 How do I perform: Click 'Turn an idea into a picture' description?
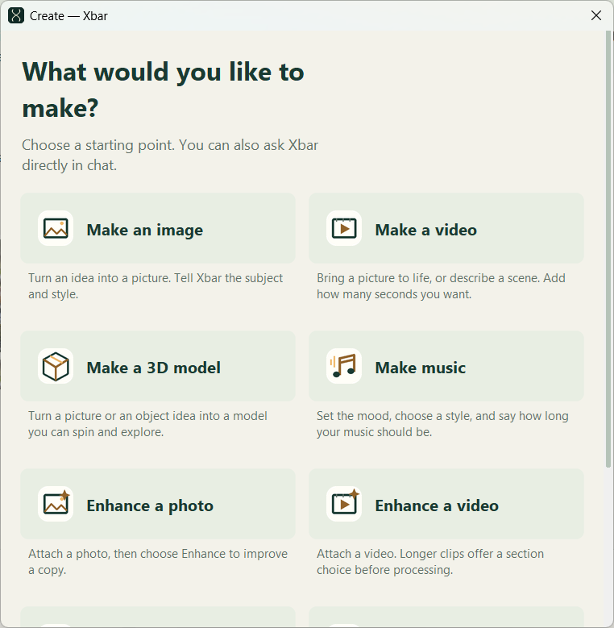click(156, 286)
